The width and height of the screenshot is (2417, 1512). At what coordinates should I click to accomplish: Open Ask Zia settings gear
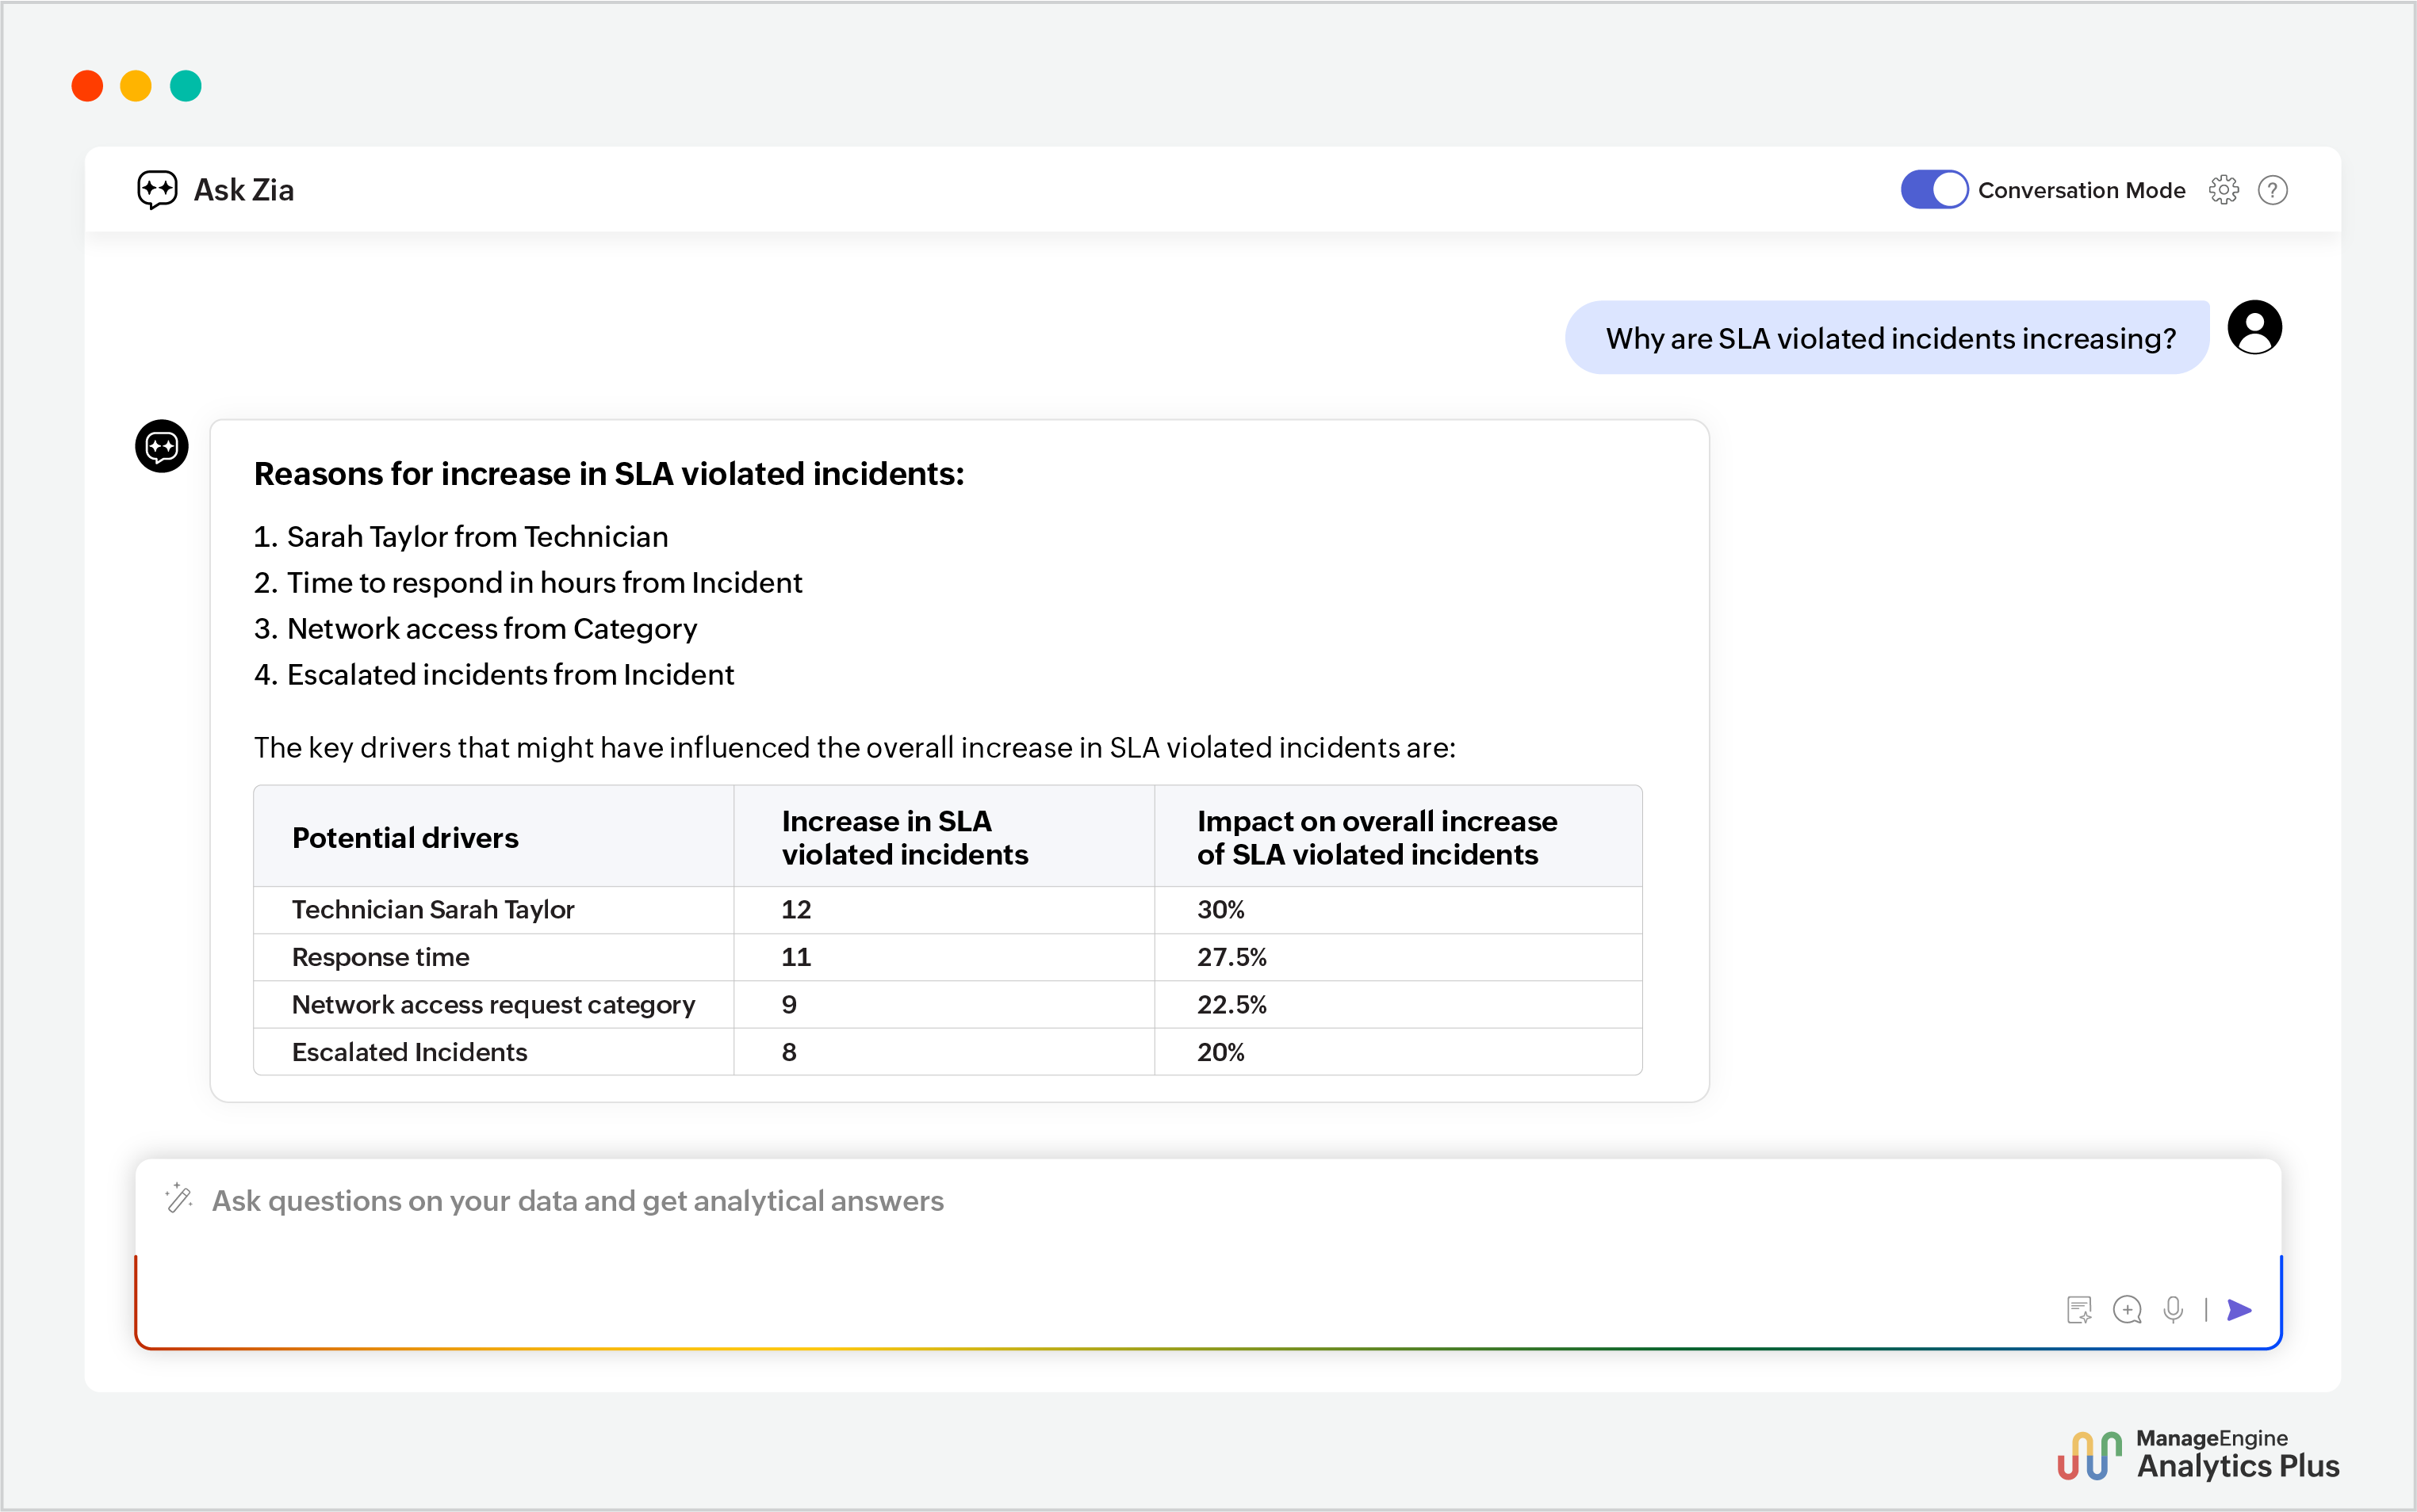[2225, 190]
